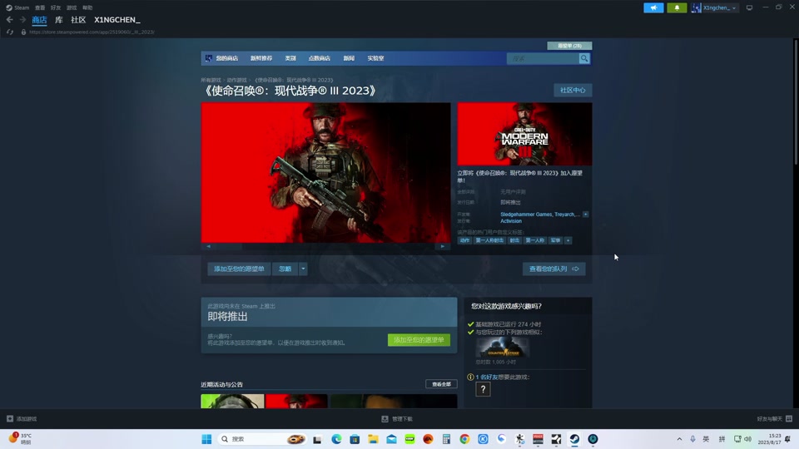
Task: Click the blue 添加至您的愿望单 button
Action: click(239, 269)
